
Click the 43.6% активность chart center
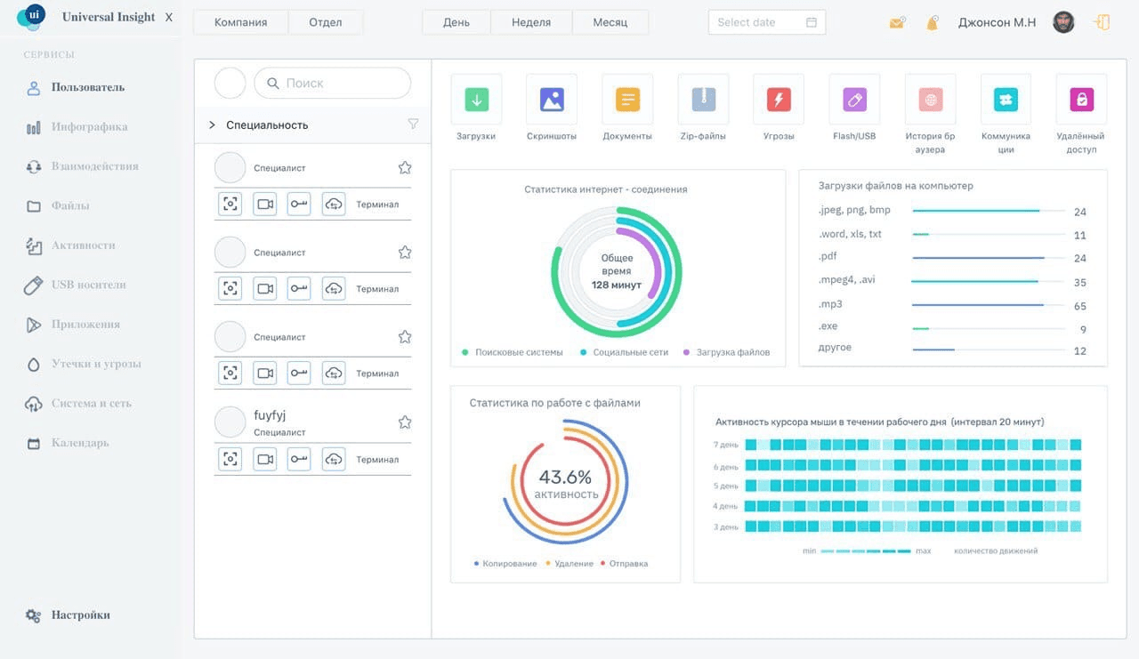click(x=566, y=484)
